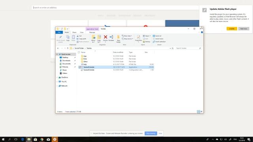Image resolution: width=253 pixels, height=142 pixels.
Task: Open Chrome from the taskbar
Action: tap(42, 139)
